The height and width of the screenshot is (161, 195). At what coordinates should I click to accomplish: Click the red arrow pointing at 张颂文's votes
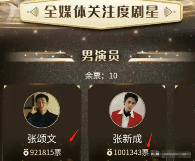(x=74, y=135)
